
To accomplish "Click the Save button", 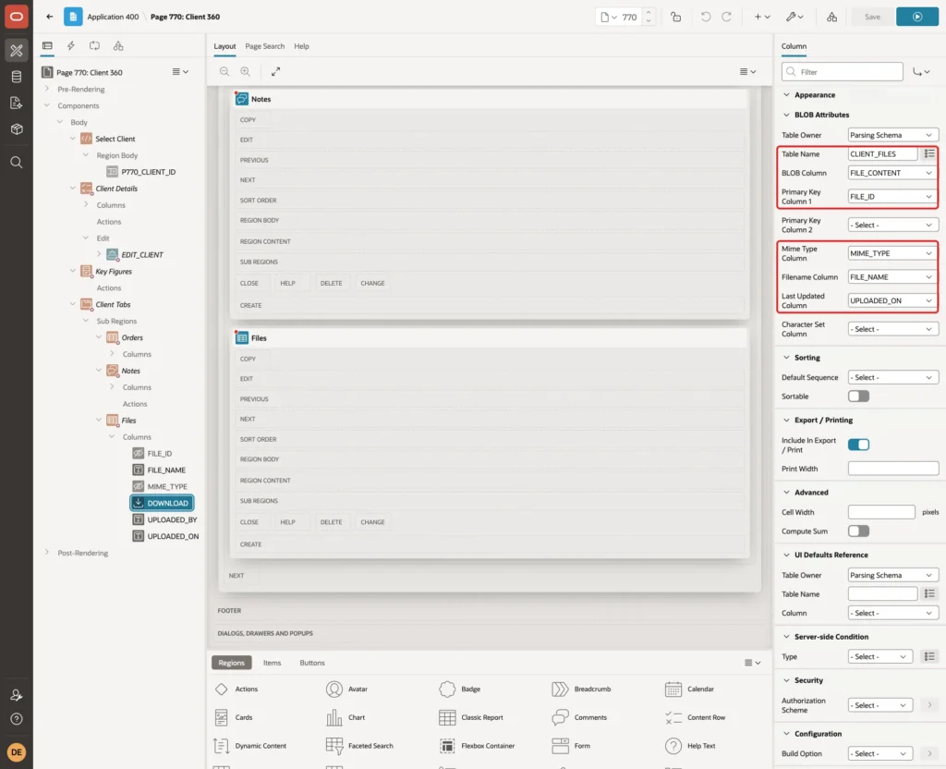I will click(x=872, y=17).
